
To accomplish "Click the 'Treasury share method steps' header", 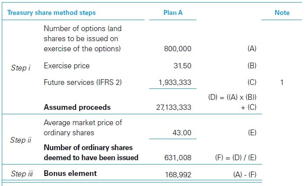I will pyautogui.click(x=51, y=13).
